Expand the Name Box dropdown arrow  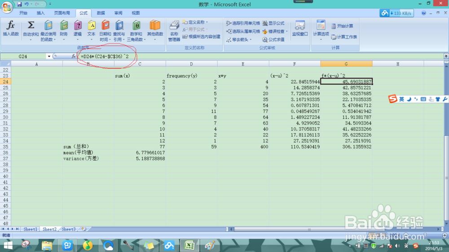pos(49,56)
